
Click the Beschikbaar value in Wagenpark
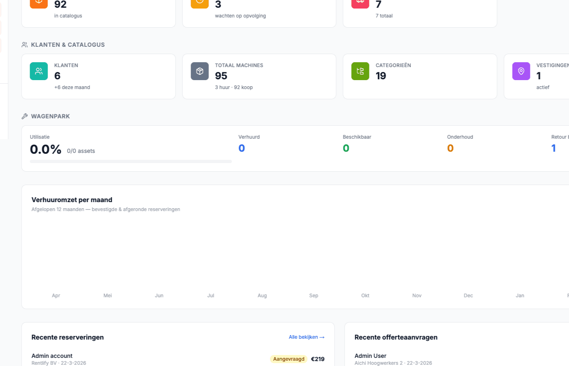coord(346,148)
